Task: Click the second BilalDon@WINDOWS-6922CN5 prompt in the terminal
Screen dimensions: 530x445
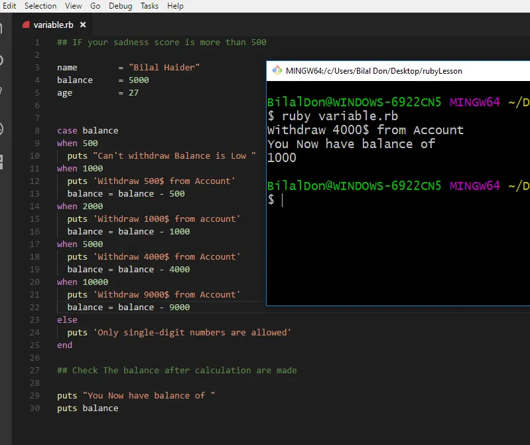Action: pyautogui.click(x=354, y=186)
